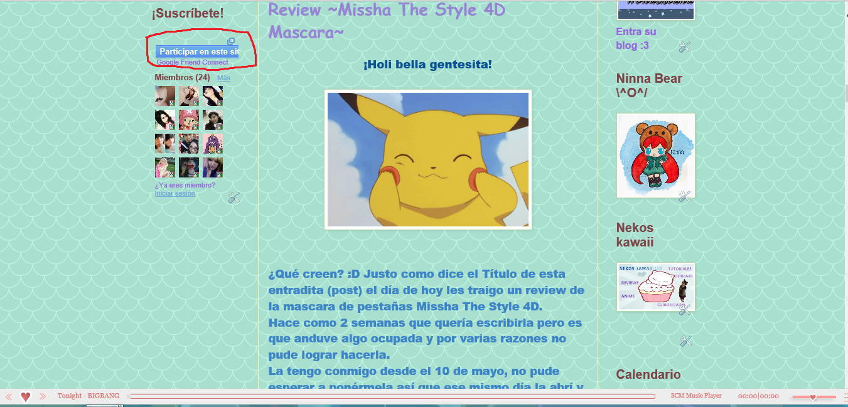The height and width of the screenshot is (407, 848).
Task: Click the Iniciar sesión link
Action: tap(174, 193)
